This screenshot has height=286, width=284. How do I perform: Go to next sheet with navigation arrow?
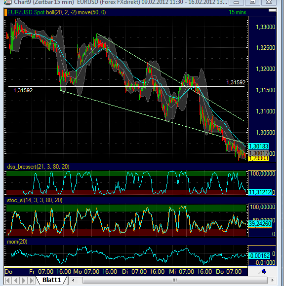24,280
